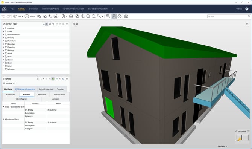Toggle the green highlighted Info panel button
This screenshot has height=149, width=252.
pos(53,79)
